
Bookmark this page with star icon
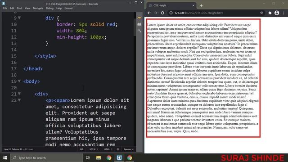click(261, 13)
